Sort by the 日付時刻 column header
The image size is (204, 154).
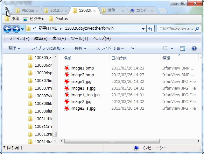point(119,58)
